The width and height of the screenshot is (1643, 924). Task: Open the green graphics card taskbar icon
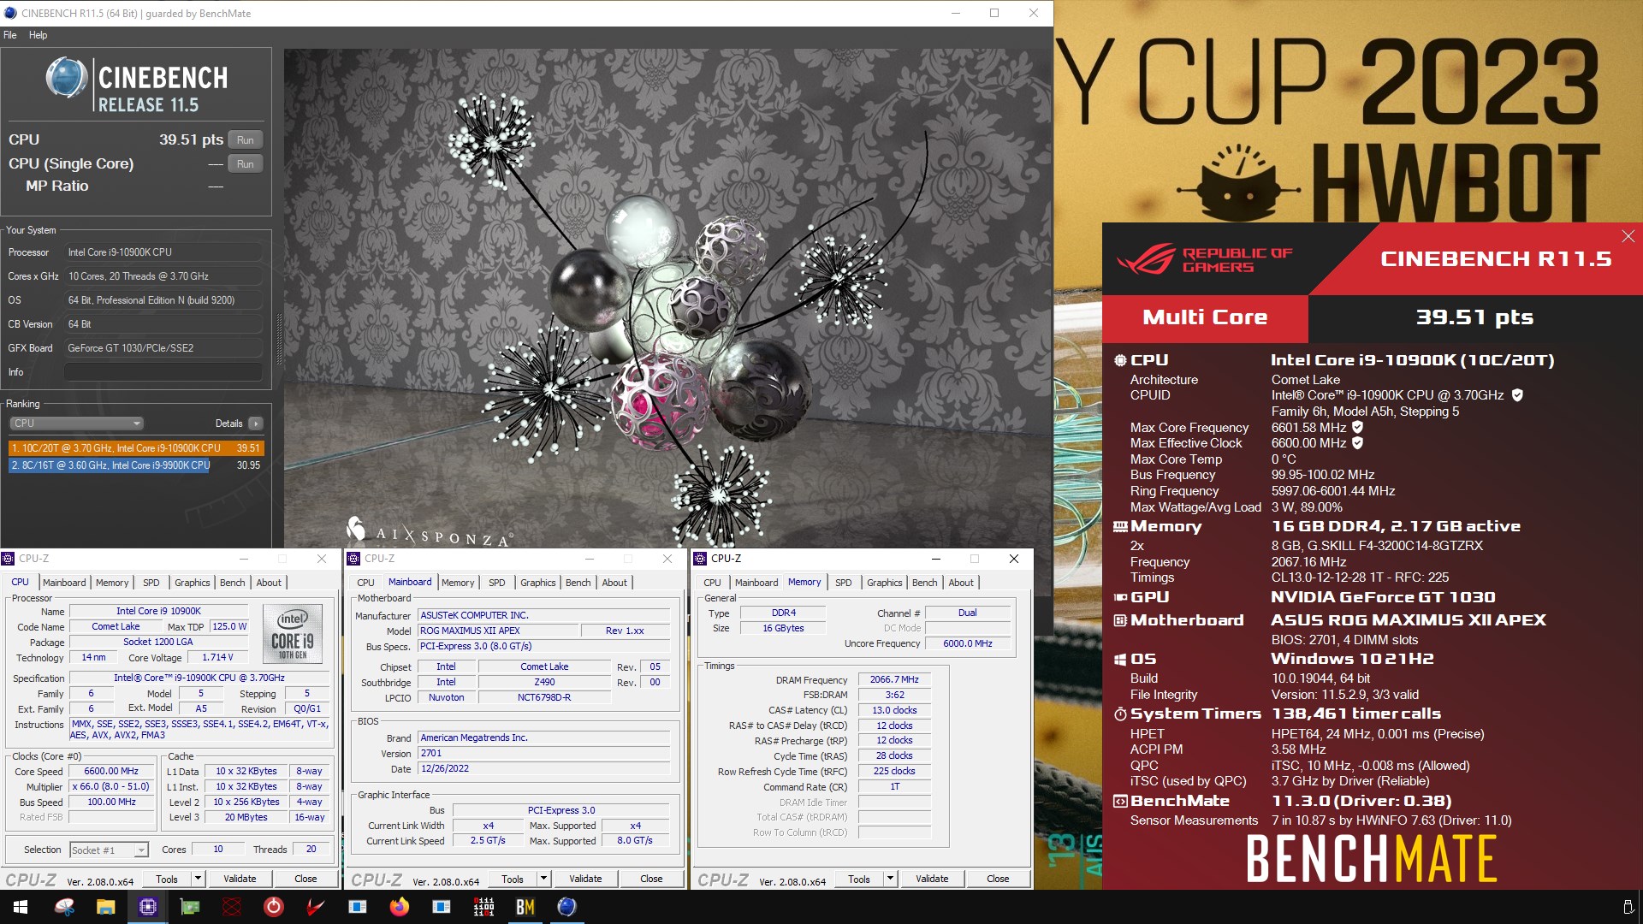coord(190,907)
